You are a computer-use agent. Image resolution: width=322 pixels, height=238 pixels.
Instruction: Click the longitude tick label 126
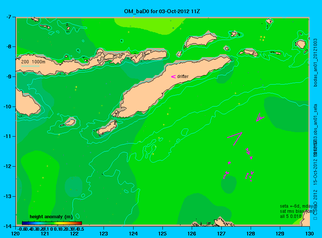pyautogui.click(x=192, y=234)
